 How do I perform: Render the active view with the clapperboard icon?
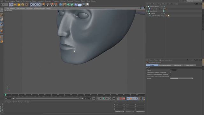tap(48, 4)
